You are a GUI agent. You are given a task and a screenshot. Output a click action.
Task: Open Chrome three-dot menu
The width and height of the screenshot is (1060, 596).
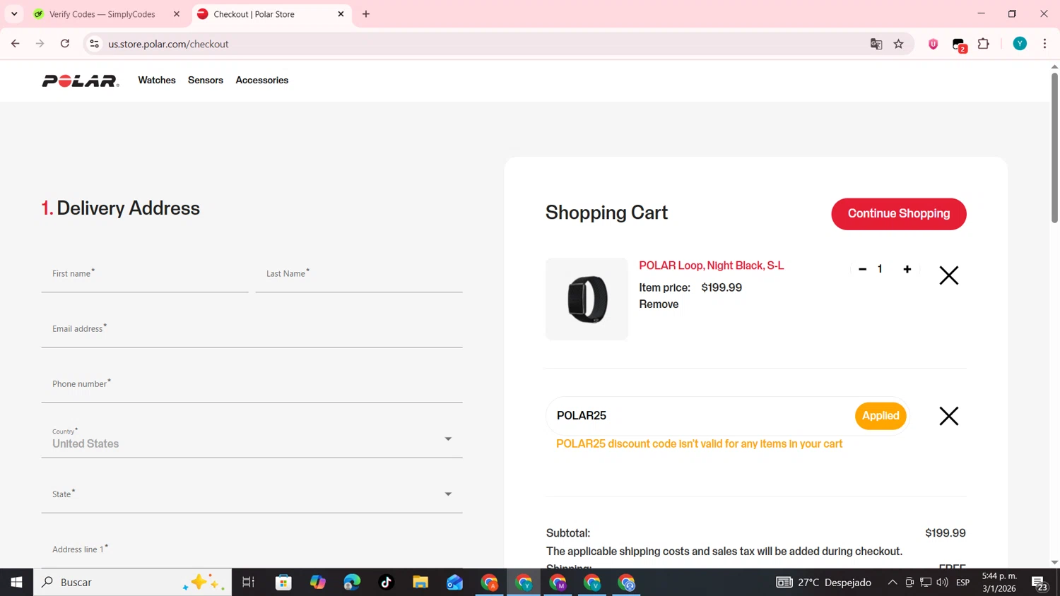1044,44
